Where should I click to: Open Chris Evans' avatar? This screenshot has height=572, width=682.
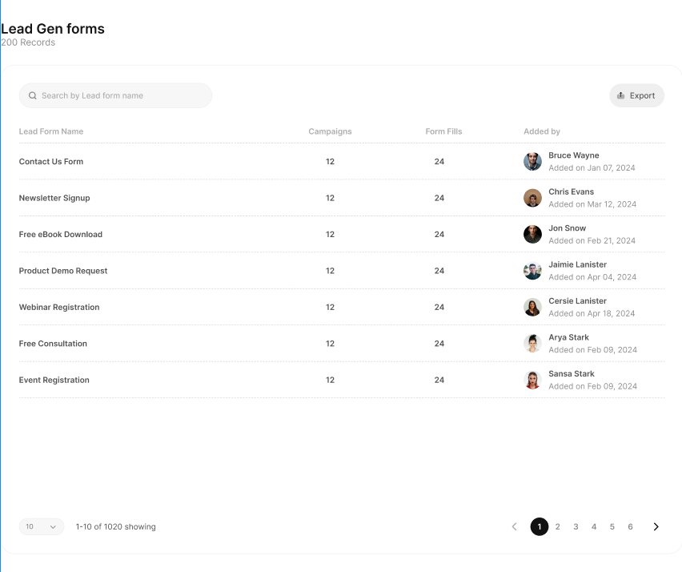[532, 198]
